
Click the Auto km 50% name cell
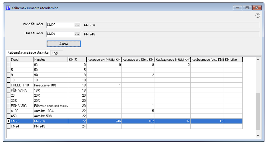coord(51,116)
